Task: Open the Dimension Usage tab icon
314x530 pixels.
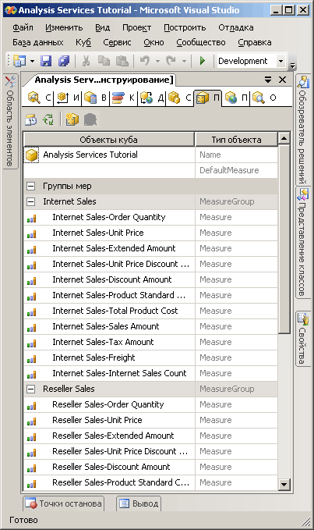Action: (62, 98)
